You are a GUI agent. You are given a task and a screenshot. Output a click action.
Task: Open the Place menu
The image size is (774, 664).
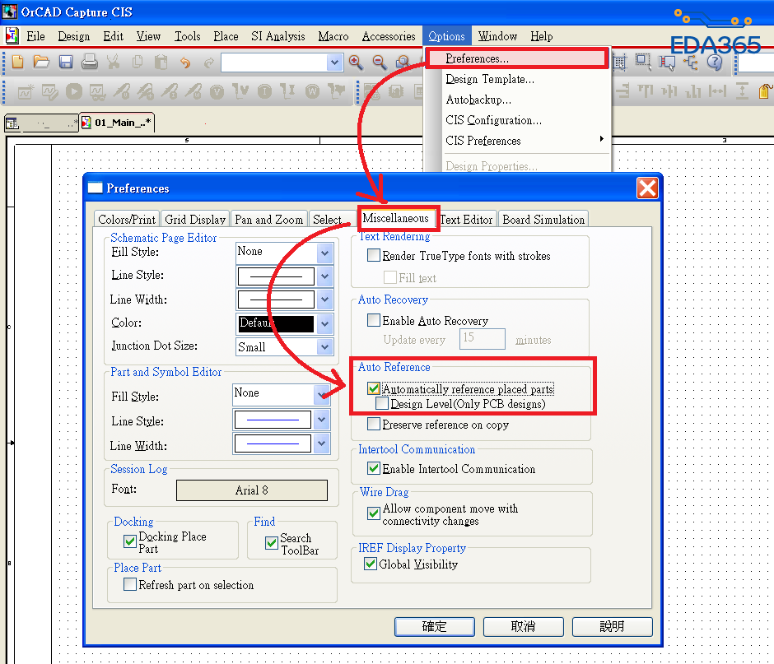coord(226,36)
